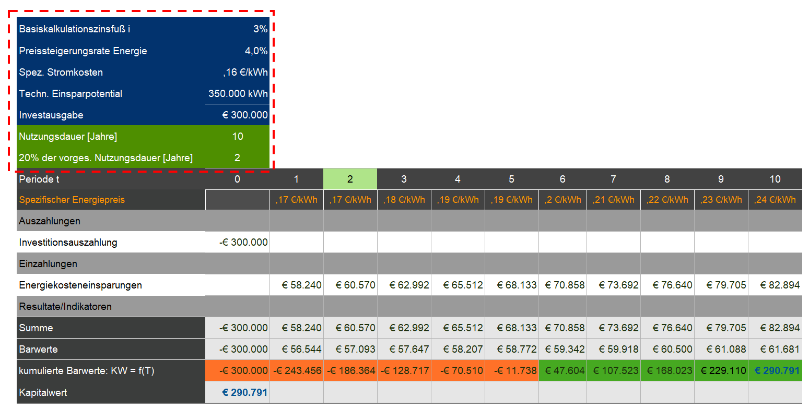The height and width of the screenshot is (409, 809).
Task: Select the 'Preissteigerungsrate Energie' label
Action: click(x=83, y=51)
